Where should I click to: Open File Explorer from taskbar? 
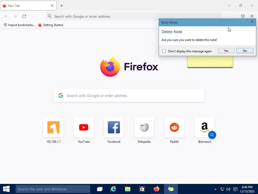(x=127, y=189)
